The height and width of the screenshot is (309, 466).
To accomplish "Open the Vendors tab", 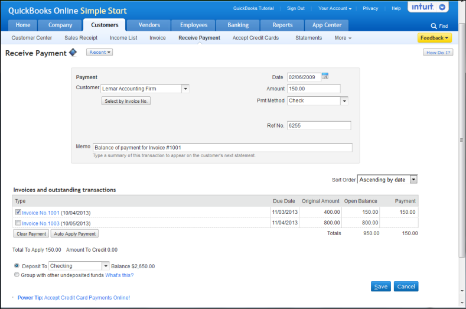I will pyautogui.click(x=149, y=25).
